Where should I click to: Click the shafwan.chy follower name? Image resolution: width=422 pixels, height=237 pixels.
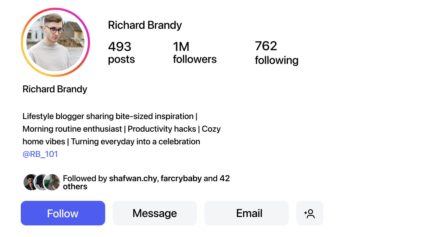click(x=133, y=178)
